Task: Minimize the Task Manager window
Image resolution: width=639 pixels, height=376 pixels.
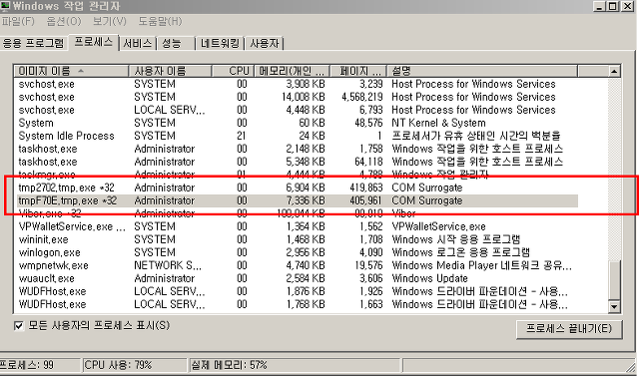Action: coord(599,6)
